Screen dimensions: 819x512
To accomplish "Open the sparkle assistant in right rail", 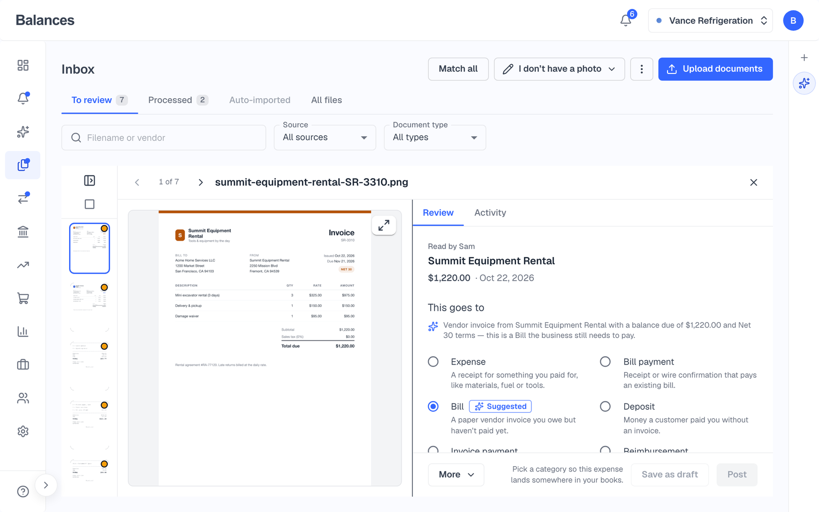I will point(804,83).
